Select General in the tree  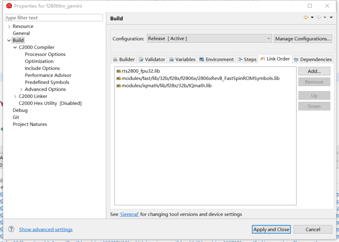(x=21, y=33)
